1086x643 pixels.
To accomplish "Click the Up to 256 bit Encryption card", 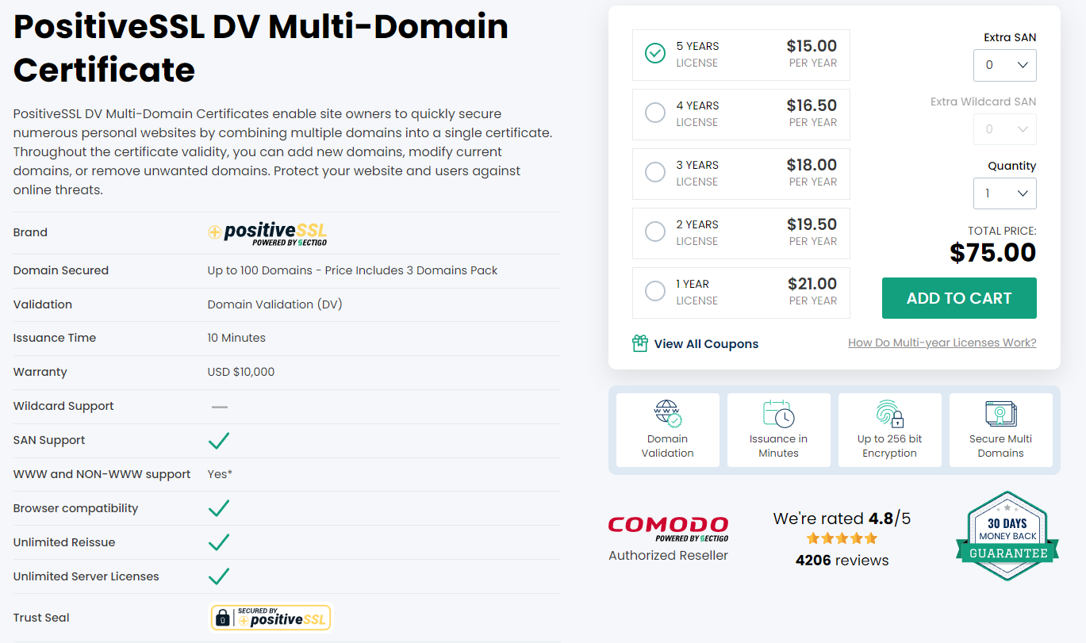I will [890, 430].
